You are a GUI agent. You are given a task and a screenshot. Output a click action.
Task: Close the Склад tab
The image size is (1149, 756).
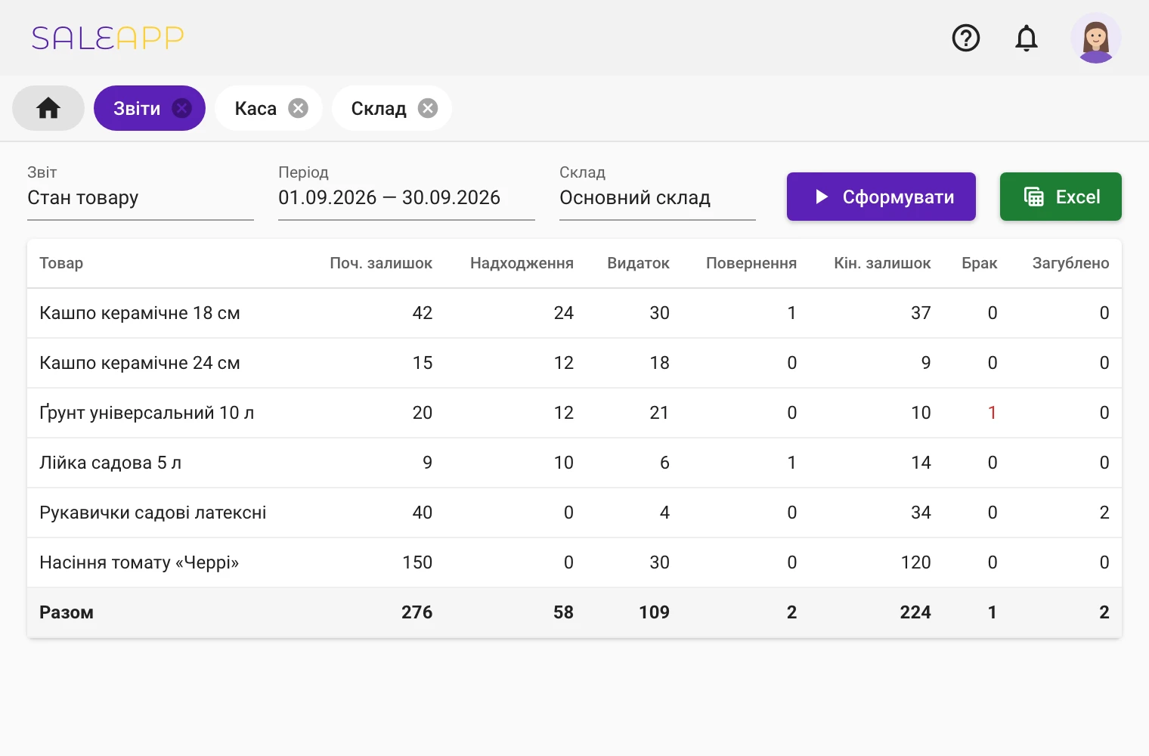point(428,108)
